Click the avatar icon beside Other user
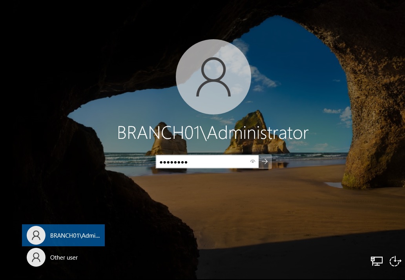The width and height of the screenshot is (405, 280). (x=36, y=258)
